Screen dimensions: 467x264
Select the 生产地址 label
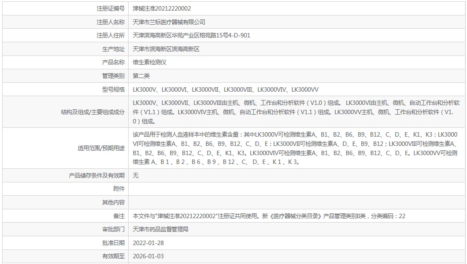click(x=114, y=49)
